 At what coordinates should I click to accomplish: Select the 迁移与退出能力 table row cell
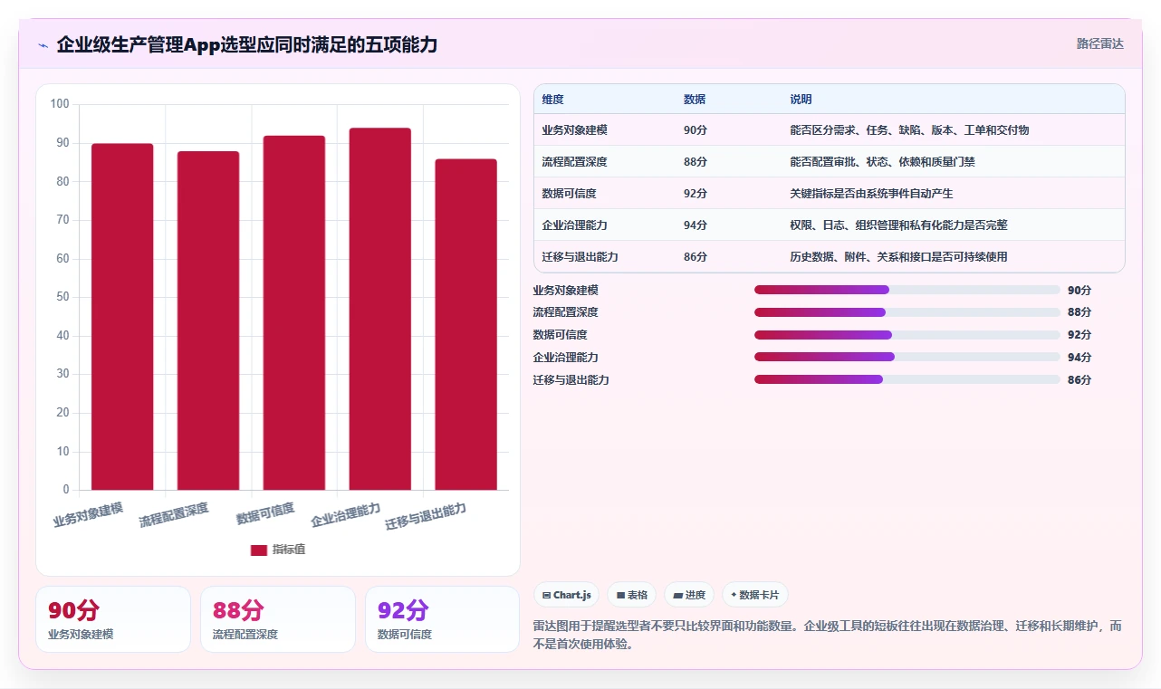click(x=580, y=257)
